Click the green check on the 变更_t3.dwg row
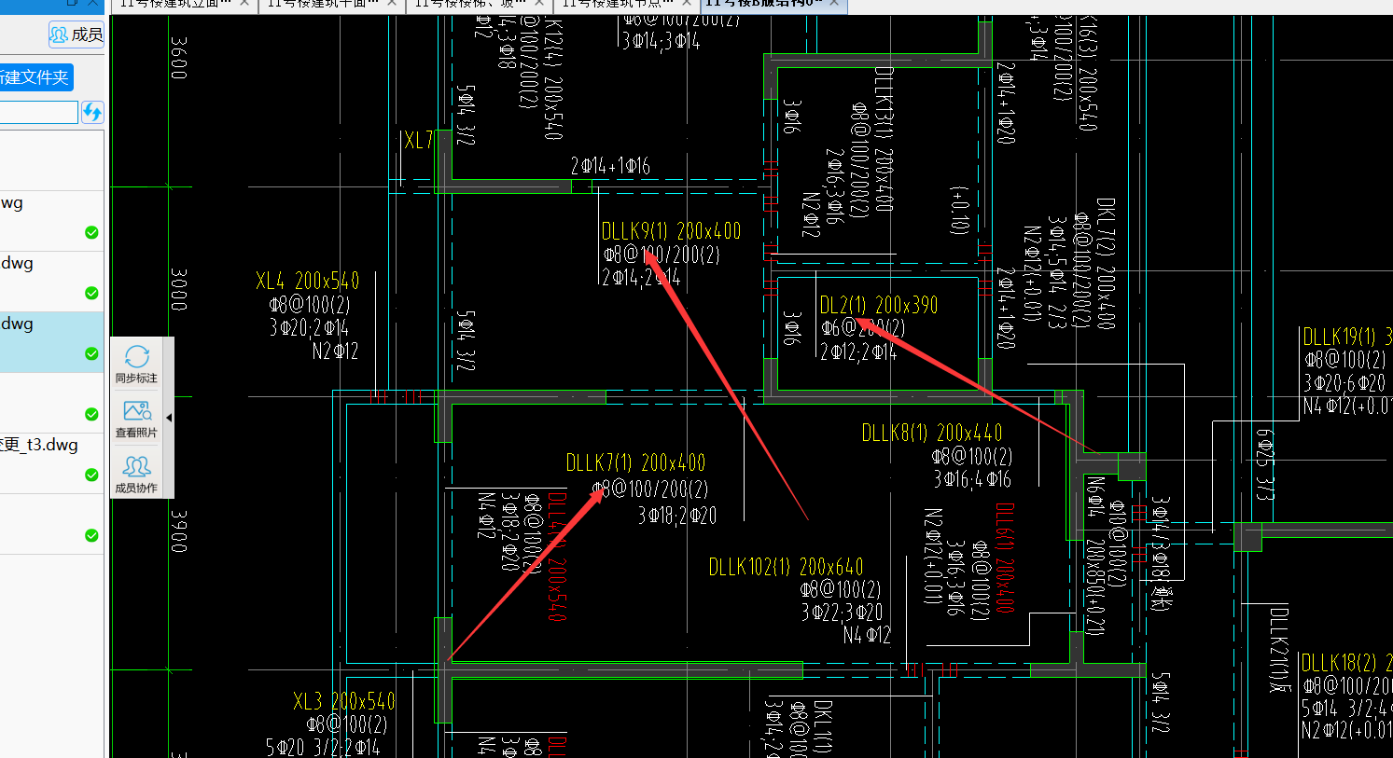 [91, 475]
